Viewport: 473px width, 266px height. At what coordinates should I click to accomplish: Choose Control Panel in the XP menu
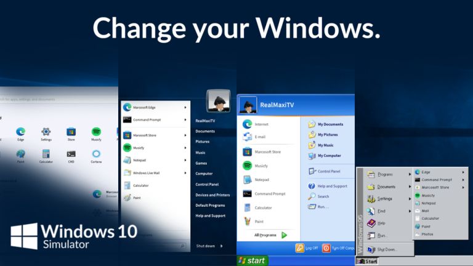click(x=325, y=171)
